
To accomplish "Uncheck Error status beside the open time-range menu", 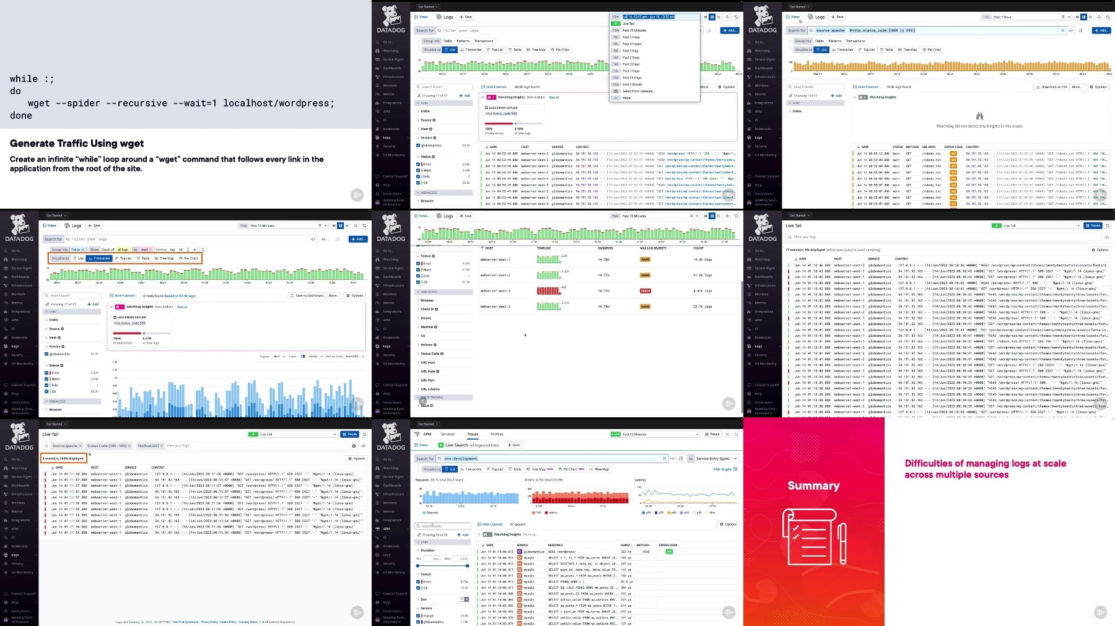I will 419,164.
